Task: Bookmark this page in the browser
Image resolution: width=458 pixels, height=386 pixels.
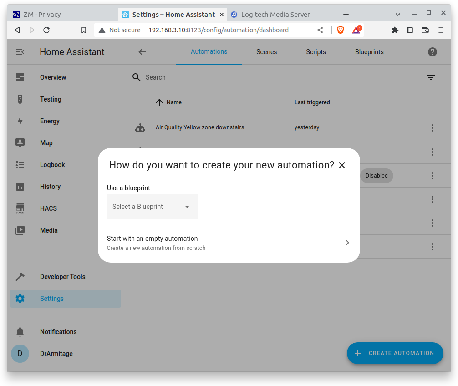Action: (x=83, y=30)
